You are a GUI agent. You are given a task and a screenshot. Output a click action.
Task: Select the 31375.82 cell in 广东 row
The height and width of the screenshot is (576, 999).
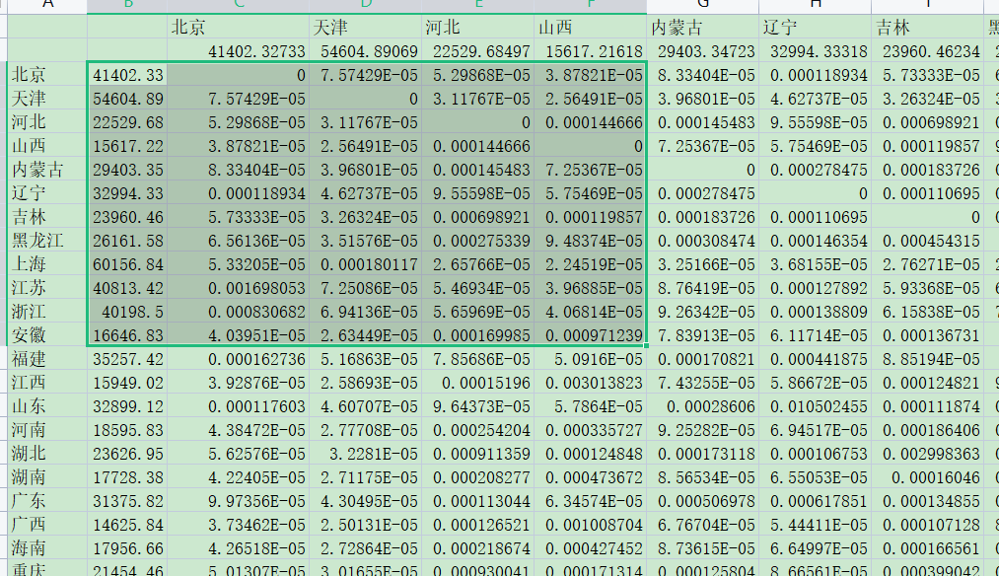coord(127,501)
